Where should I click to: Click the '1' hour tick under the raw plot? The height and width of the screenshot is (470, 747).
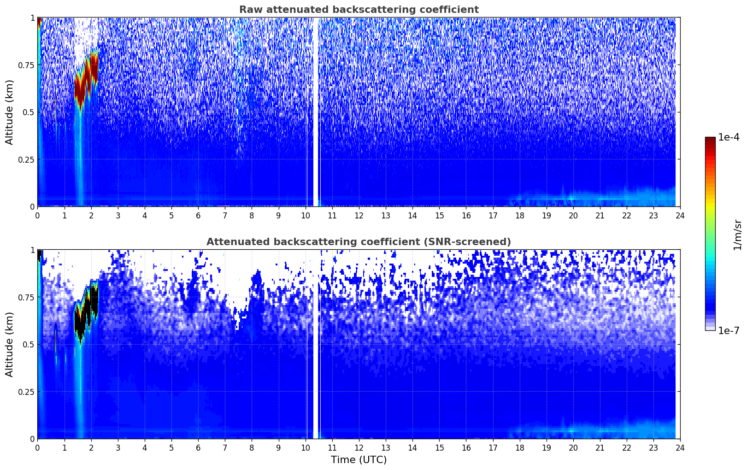tap(65, 215)
